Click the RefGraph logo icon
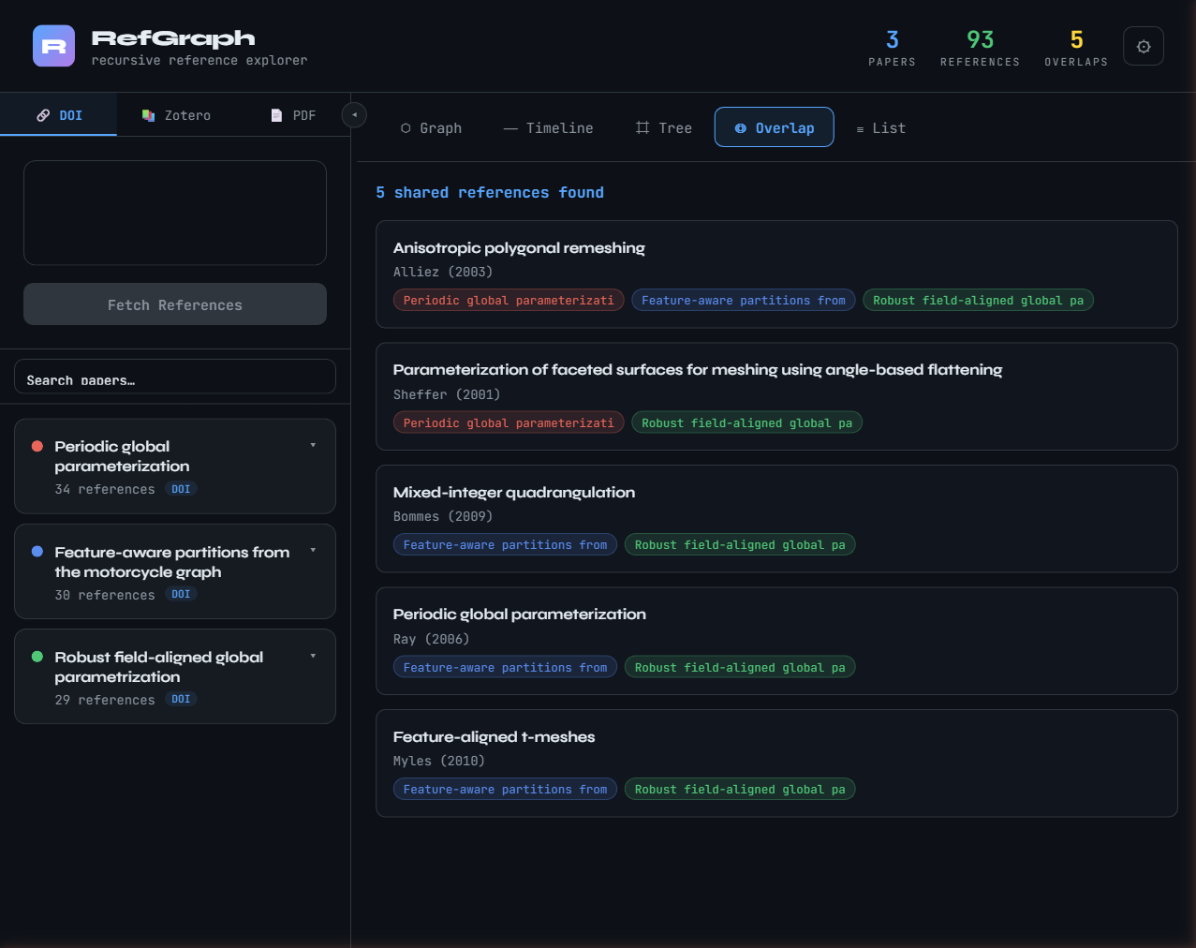Screen dimensions: 1196x948 point(53,46)
